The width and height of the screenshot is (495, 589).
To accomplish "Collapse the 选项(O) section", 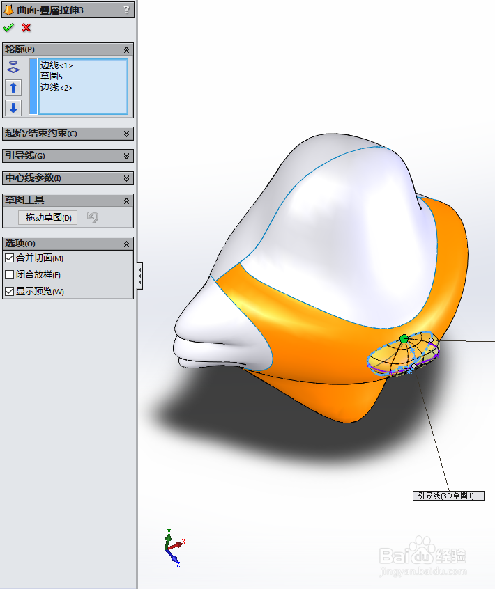I will tap(126, 244).
